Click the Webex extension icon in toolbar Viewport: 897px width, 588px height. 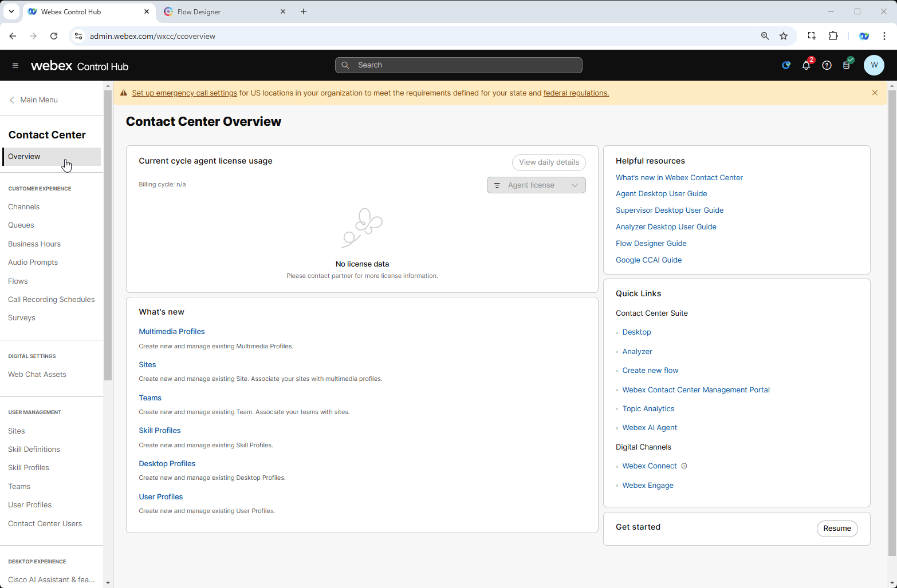tap(864, 36)
